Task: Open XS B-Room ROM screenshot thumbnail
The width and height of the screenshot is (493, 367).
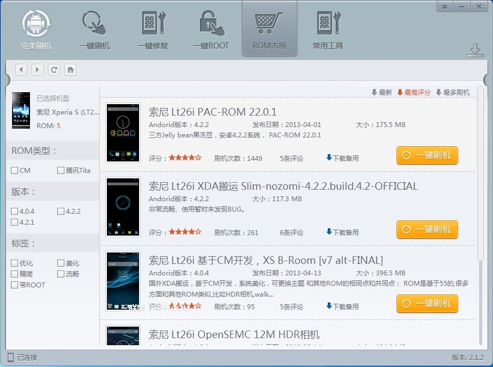Action: [123, 281]
